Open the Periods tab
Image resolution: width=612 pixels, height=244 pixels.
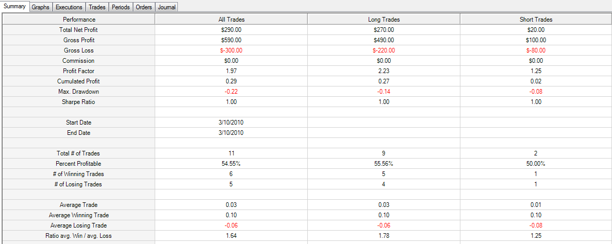[121, 7]
